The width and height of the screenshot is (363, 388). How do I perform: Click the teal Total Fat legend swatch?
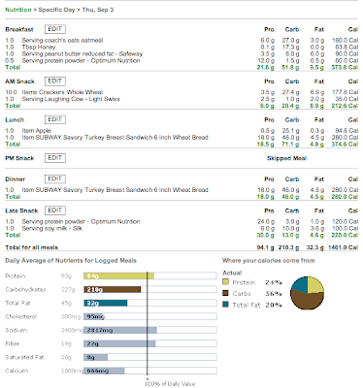click(x=225, y=305)
